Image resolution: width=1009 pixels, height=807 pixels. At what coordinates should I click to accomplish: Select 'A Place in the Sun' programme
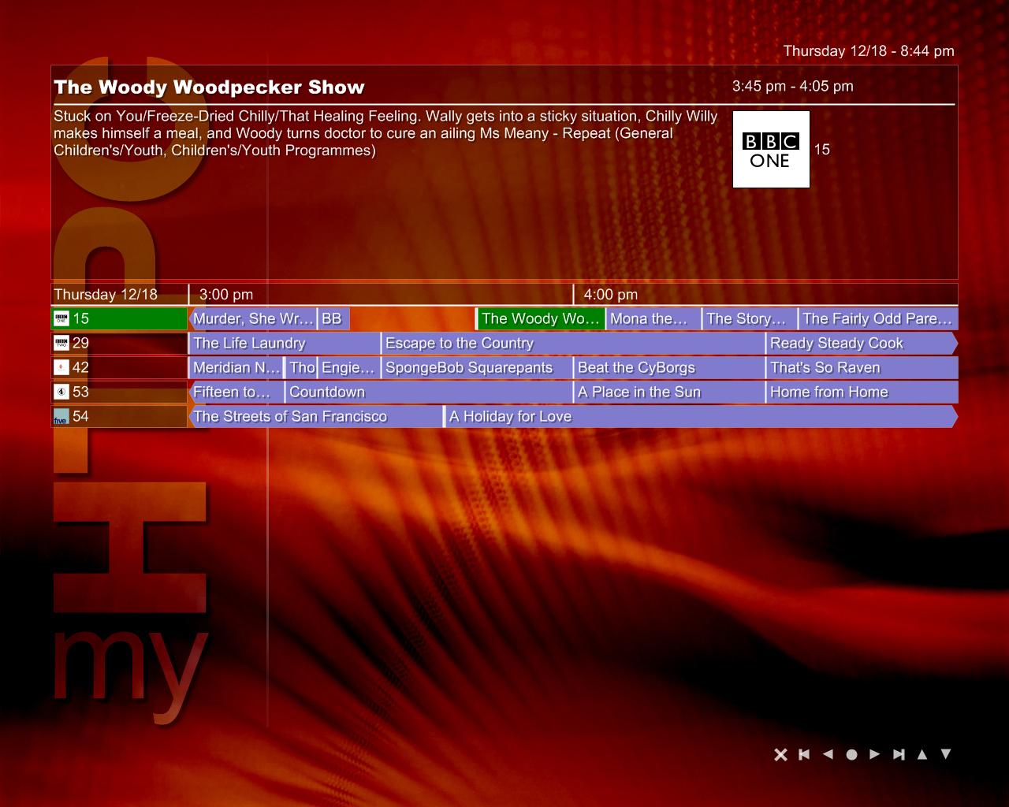pyautogui.click(x=669, y=392)
